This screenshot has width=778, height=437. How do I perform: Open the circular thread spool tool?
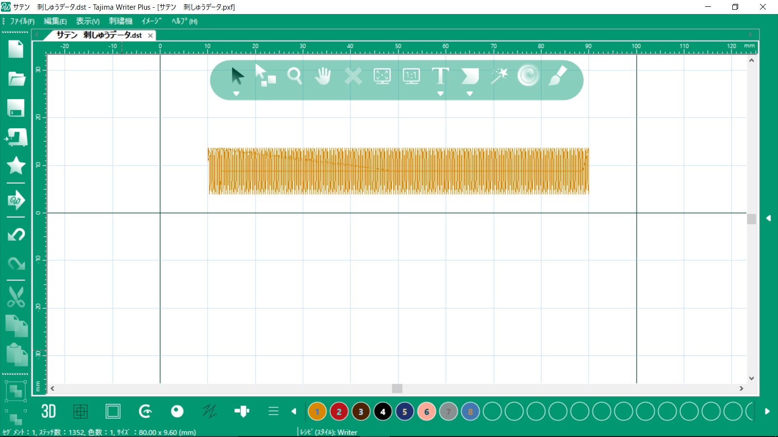tap(528, 75)
